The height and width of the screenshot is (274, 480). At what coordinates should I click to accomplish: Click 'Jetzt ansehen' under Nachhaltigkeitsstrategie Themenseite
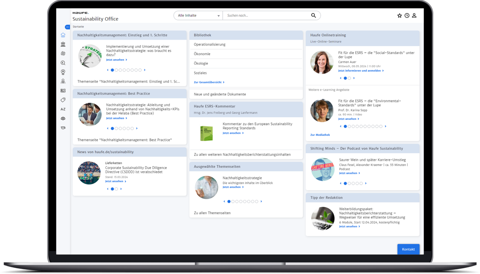(x=233, y=187)
